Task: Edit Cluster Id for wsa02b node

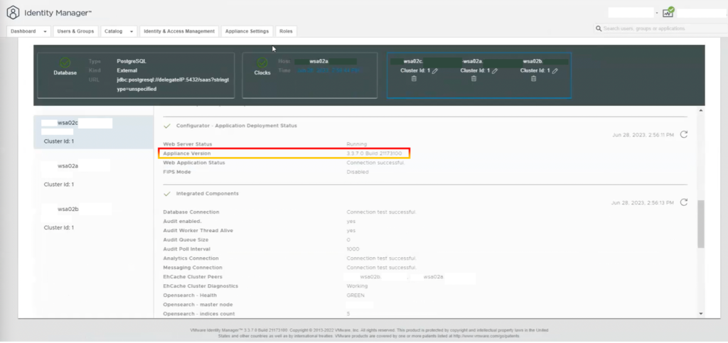Action: [555, 71]
